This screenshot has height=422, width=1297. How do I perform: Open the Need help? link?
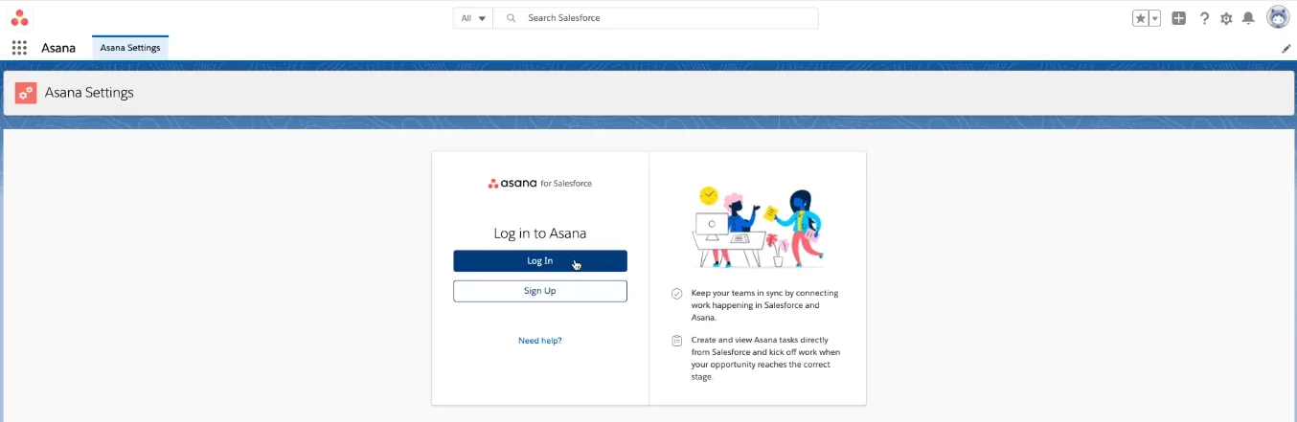pos(540,341)
